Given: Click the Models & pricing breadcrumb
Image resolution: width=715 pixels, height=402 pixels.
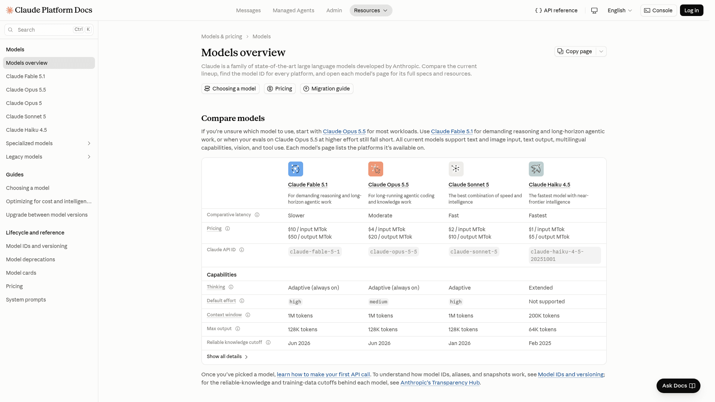Looking at the screenshot, I should (x=222, y=36).
